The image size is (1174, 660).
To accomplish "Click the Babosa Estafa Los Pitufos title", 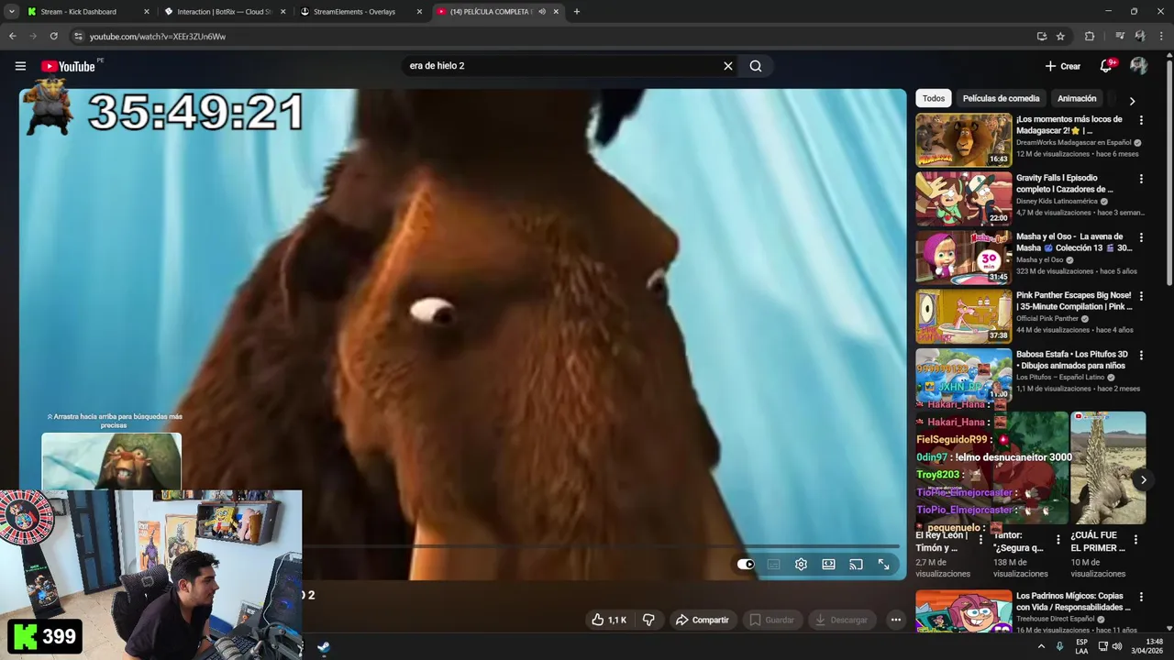I will click(1073, 359).
